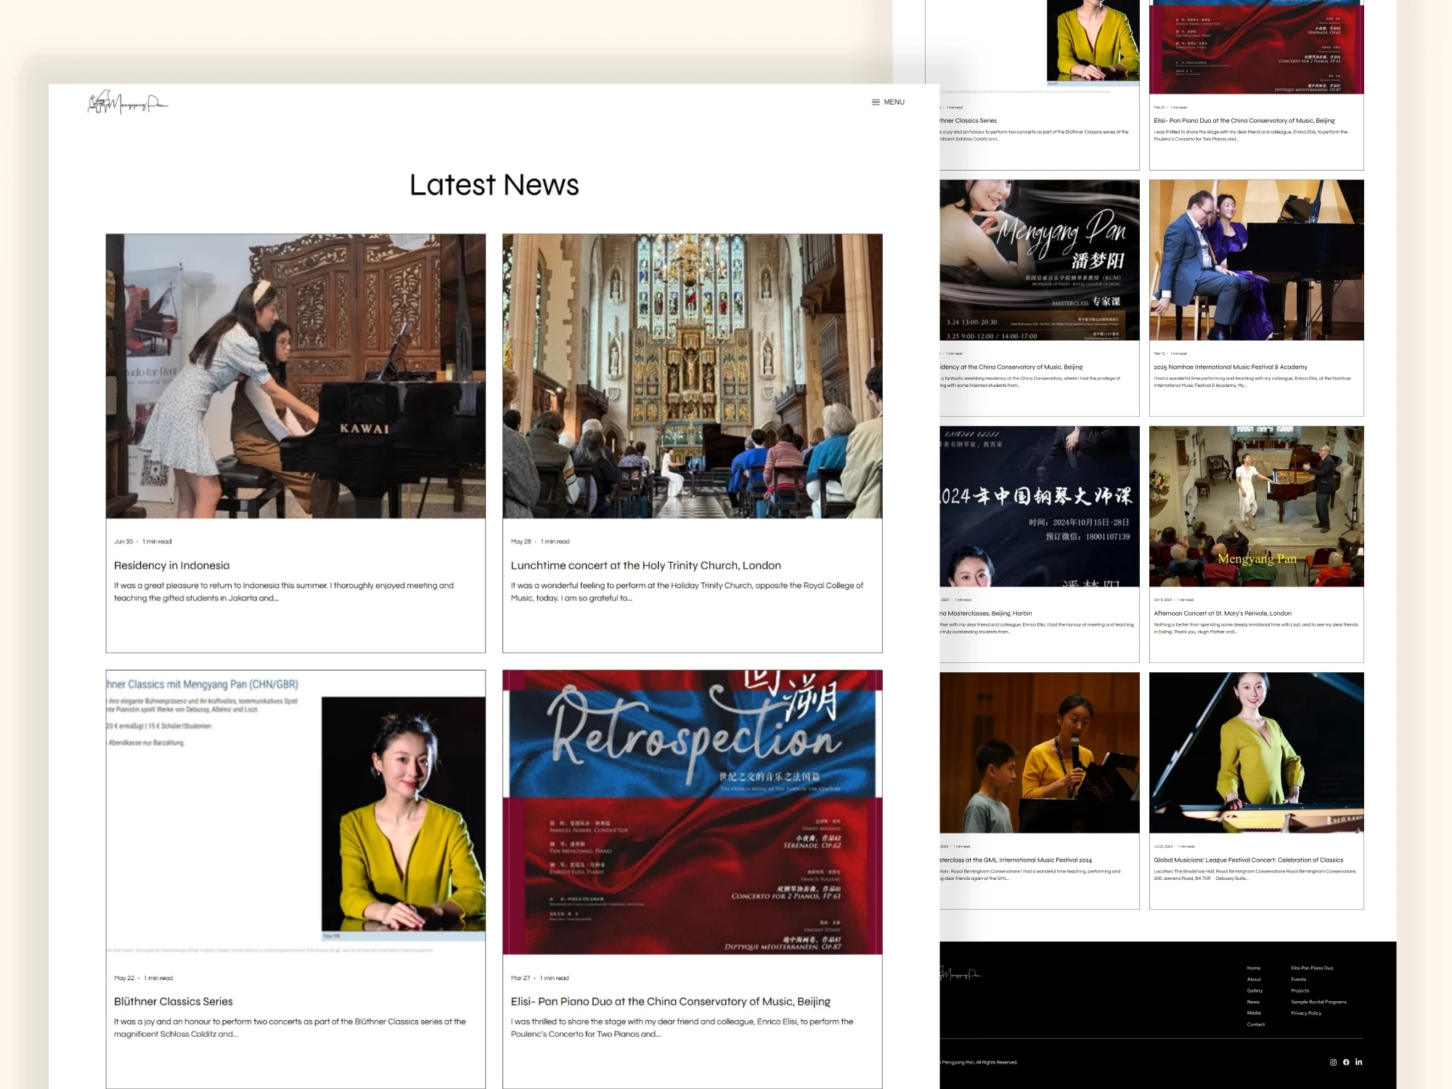Click the small Retrospection poster in the back window
The image size is (1452, 1089).
coord(1257,46)
